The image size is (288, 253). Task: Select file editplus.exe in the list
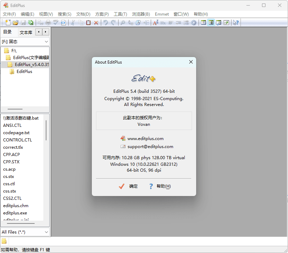tap(15, 213)
